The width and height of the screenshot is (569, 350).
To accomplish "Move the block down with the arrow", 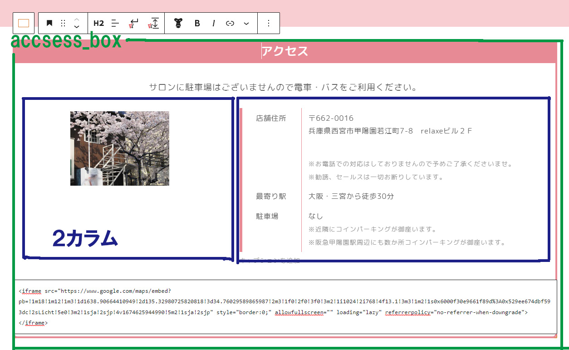I will click(77, 27).
